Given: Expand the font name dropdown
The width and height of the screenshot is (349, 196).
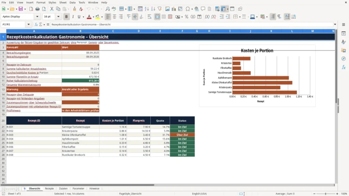Looking at the screenshot, I should click(37, 17).
